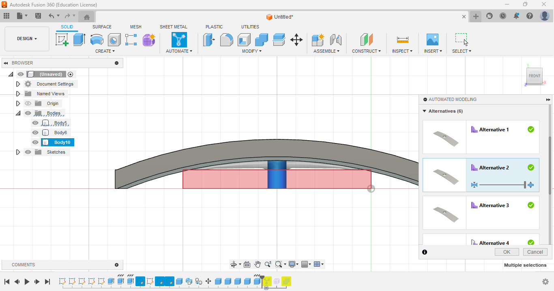Image resolution: width=554 pixels, height=291 pixels.
Task: Click the Insert image icon
Action: (432, 40)
